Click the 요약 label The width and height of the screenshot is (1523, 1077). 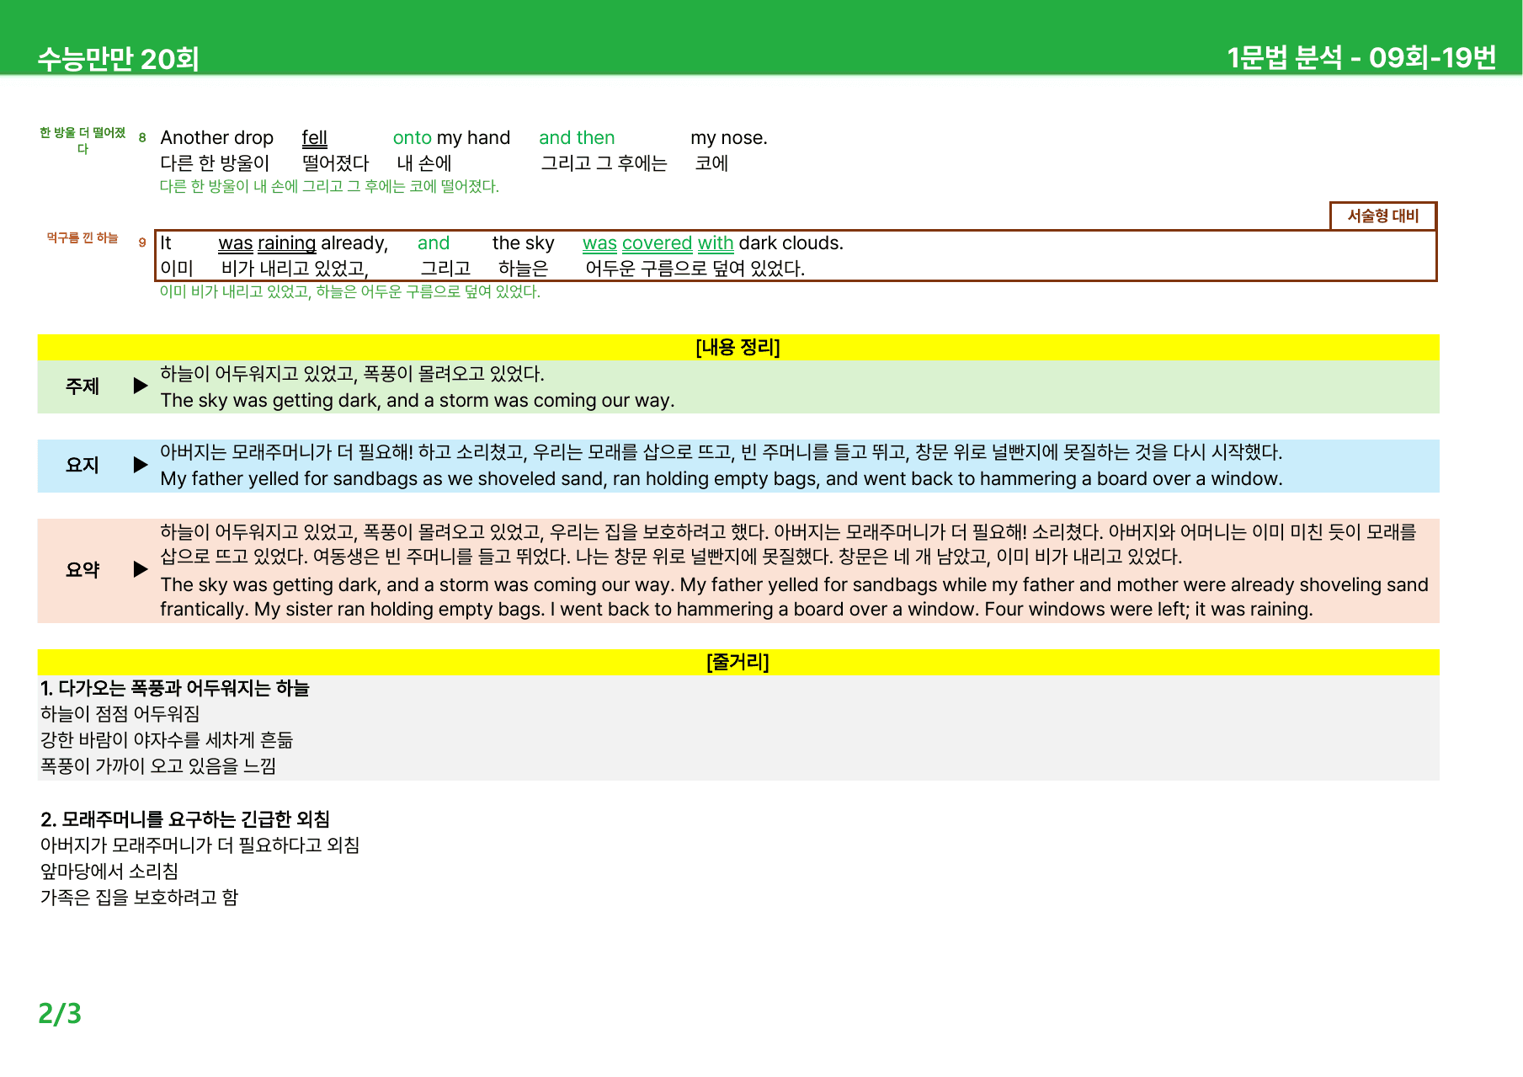click(83, 569)
